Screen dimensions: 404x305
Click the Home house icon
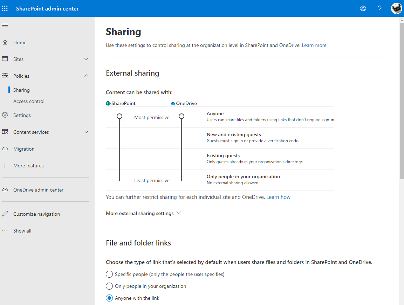coord(5,42)
